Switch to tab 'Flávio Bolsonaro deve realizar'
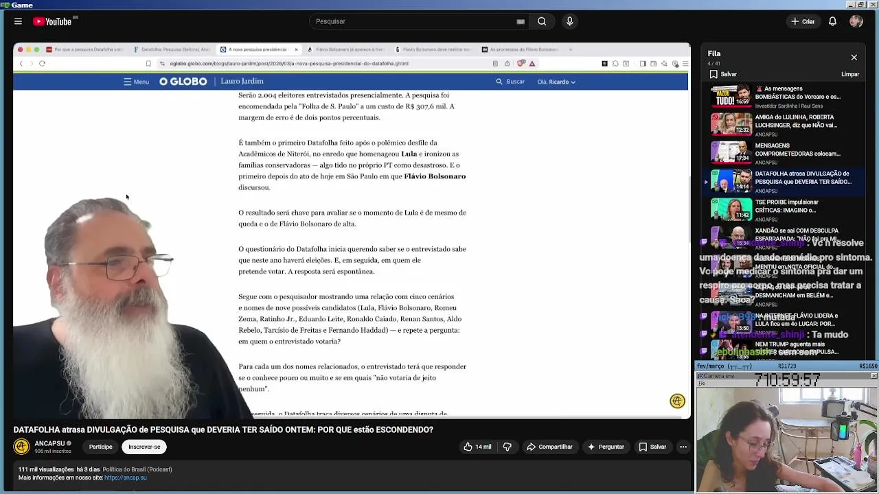The height and width of the screenshot is (494, 879). click(433, 49)
